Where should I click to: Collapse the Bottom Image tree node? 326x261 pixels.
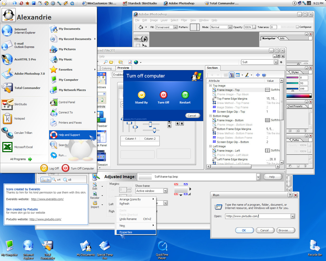click(210, 116)
